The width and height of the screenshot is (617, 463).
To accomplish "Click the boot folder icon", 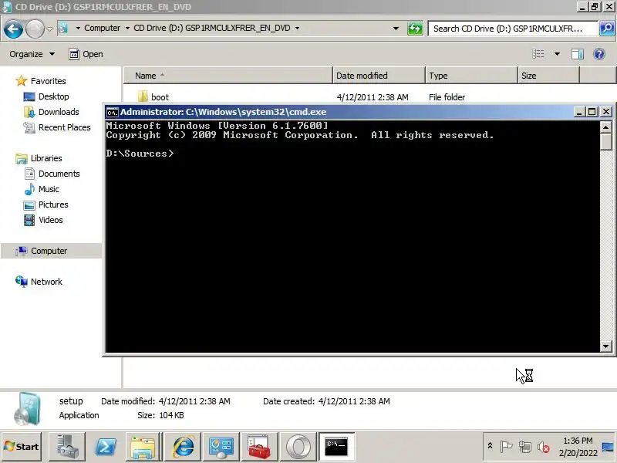I will tap(143, 97).
